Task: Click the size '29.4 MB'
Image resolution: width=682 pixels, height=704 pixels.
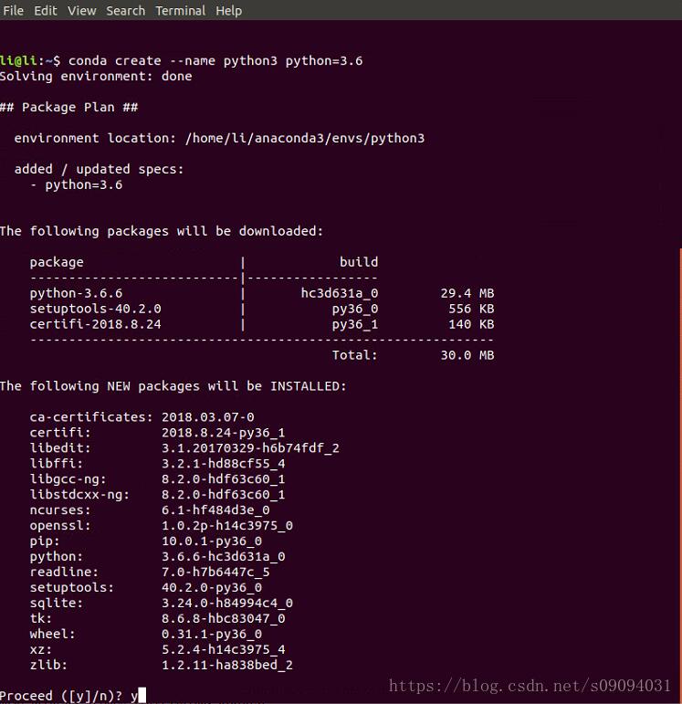Action: (x=467, y=293)
